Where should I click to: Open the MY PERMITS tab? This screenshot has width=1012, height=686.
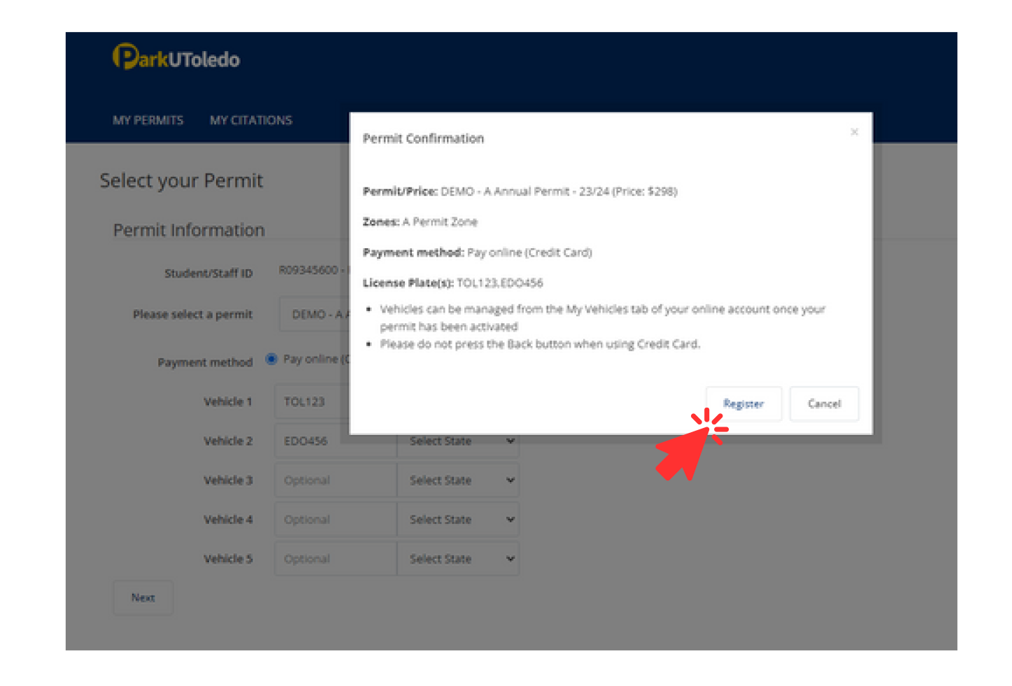click(148, 120)
